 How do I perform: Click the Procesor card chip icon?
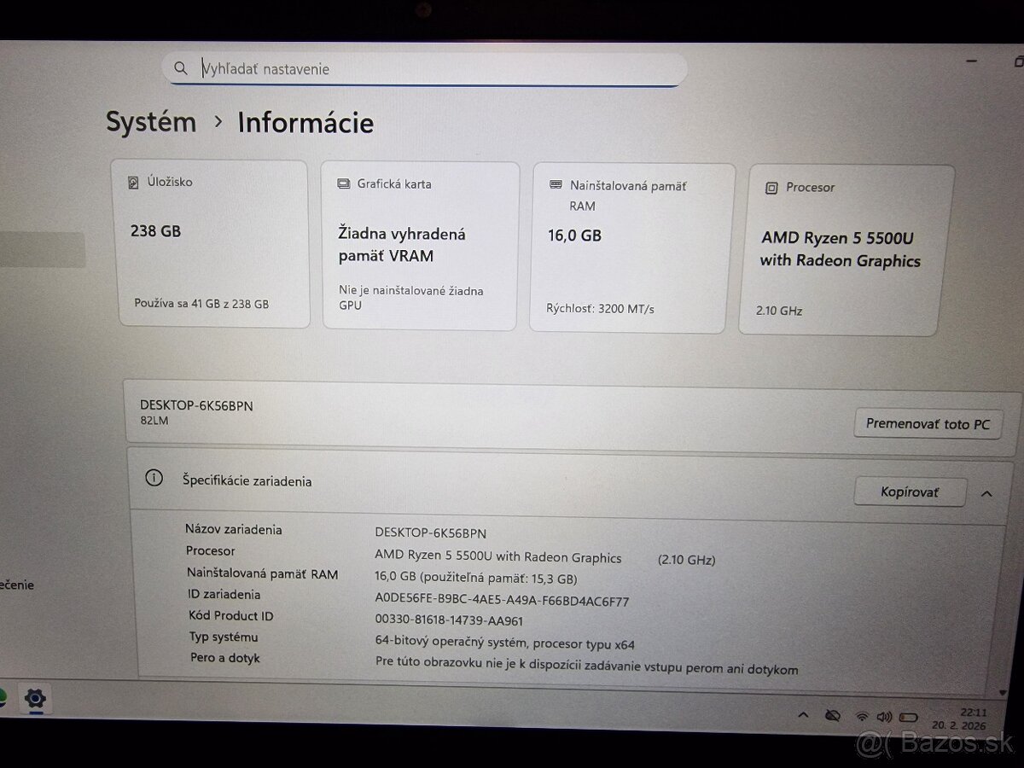pos(771,187)
